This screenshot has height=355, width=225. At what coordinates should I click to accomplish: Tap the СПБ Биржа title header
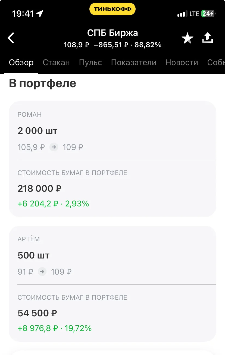[x=112, y=33]
